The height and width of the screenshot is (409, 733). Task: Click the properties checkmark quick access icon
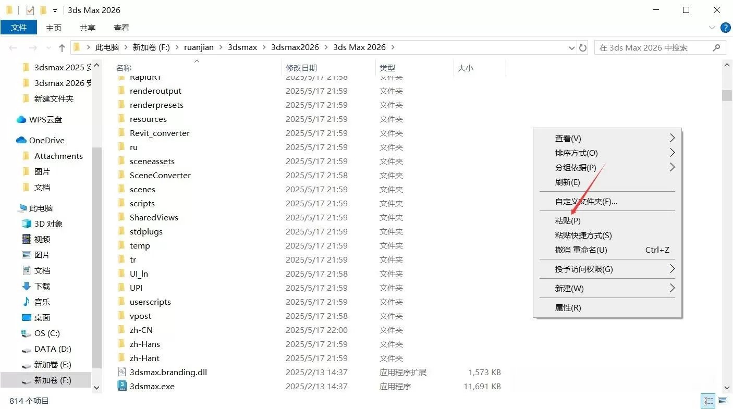pyautogui.click(x=30, y=10)
